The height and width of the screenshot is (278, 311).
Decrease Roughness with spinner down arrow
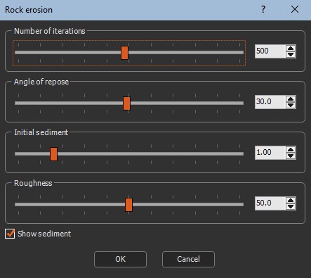[x=291, y=206]
